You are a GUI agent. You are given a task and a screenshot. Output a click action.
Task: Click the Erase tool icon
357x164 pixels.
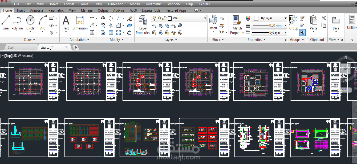click(130, 18)
